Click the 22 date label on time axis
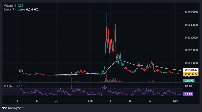 150,101
